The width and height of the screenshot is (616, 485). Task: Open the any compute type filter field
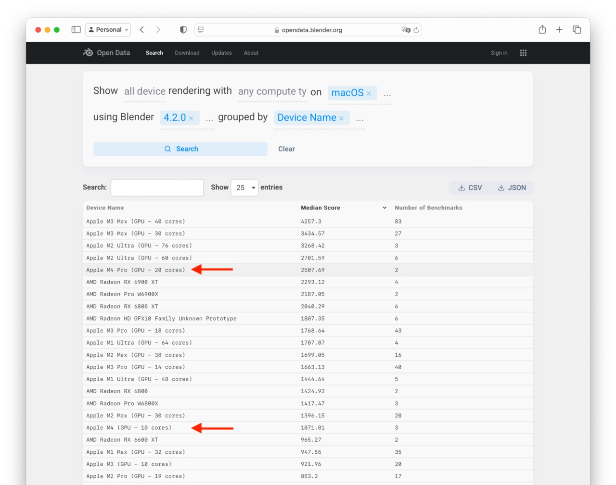(x=272, y=91)
